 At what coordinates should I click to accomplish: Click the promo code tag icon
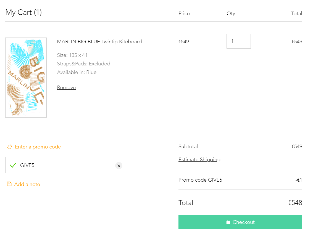[9, 147]
